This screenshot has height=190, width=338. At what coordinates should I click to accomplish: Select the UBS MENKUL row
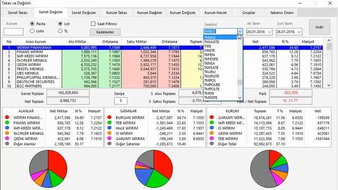[x=163, y=73]
